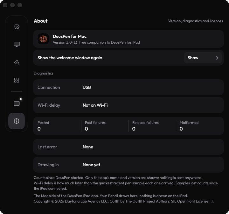
Task: Click the red close window button
Action: tap(5, 5)
